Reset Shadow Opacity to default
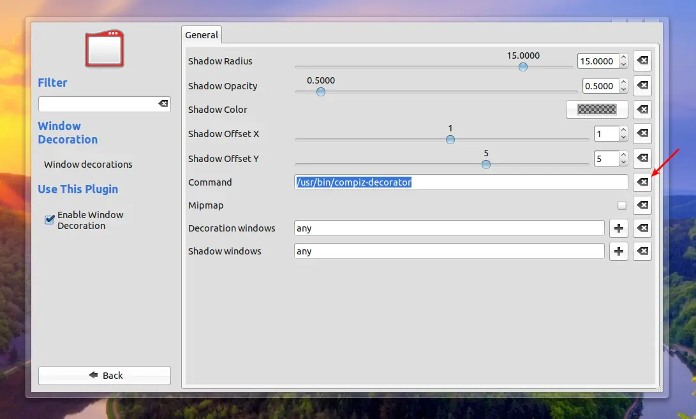The height and width of the screenshot is (419, 696). coord(642,85)
